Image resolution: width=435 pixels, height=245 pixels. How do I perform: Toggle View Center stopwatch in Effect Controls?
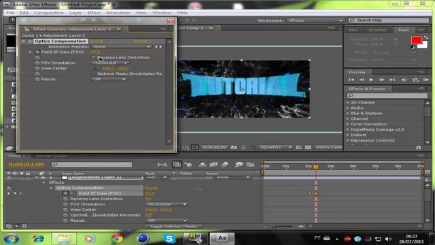(x=37, y=68)
